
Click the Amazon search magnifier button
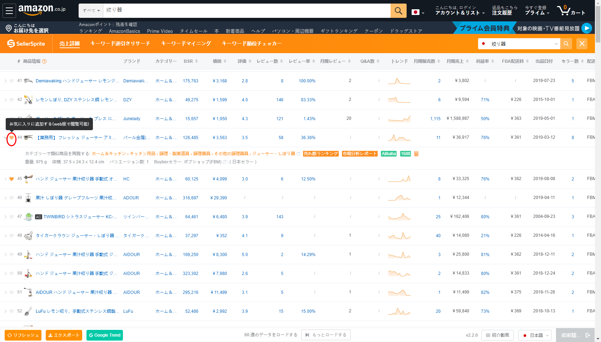[x=398, y=11]
